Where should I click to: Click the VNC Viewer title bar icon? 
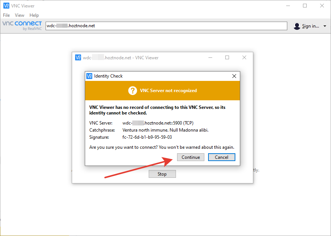tap(6, 6)
